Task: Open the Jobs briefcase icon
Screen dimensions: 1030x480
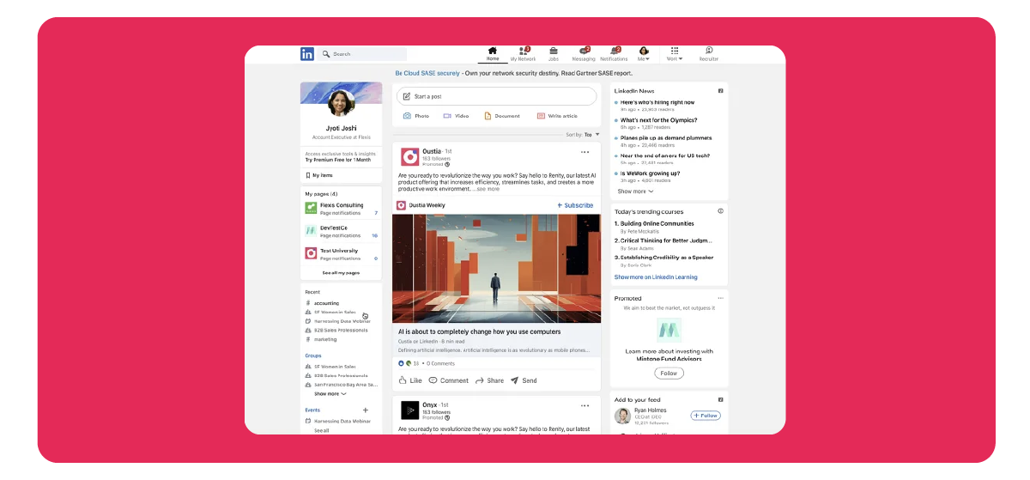Action: (x=554, y=51)
